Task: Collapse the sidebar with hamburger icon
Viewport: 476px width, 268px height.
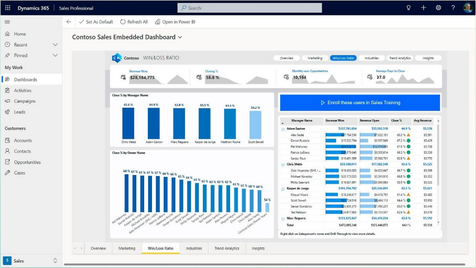Action: coord(7,22)
